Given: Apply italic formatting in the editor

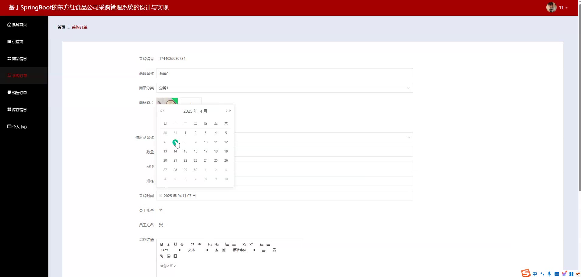Looking at the screenshot, I should 168,244.
